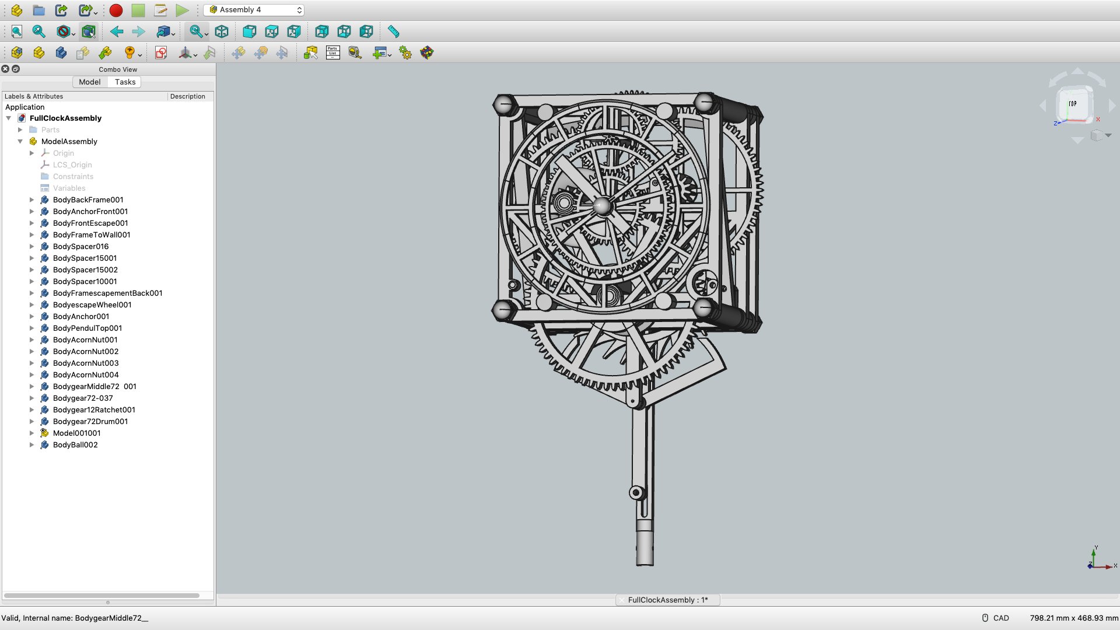The image size is (1120, 630).
Task: Execute the current macro
Action: point(181,10)
